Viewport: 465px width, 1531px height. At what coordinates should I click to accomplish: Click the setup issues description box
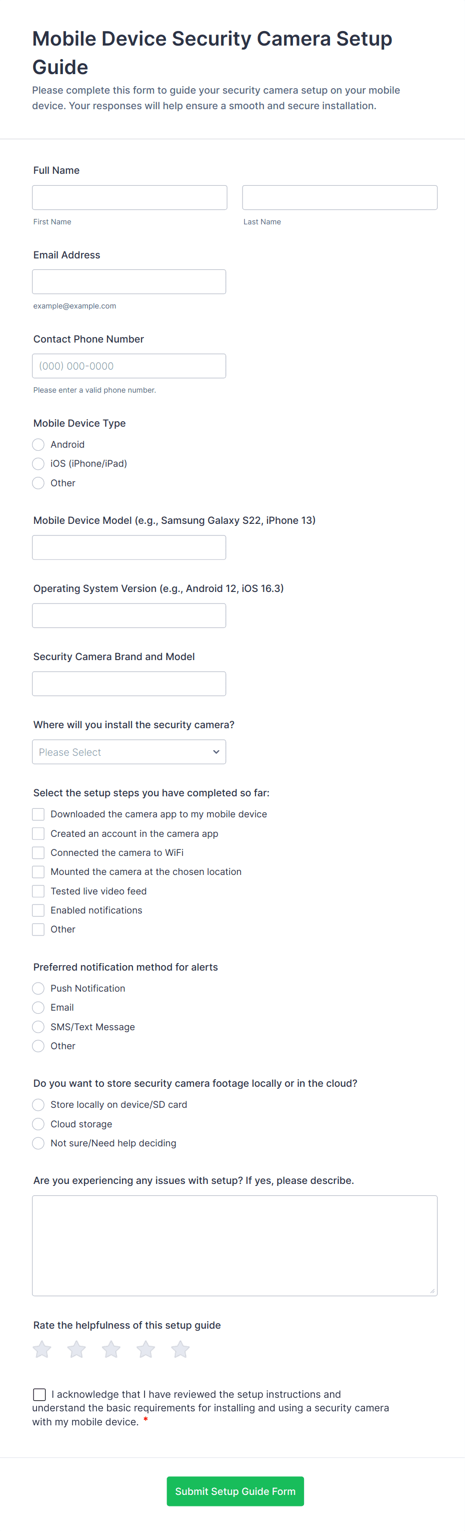(234, 1245)
